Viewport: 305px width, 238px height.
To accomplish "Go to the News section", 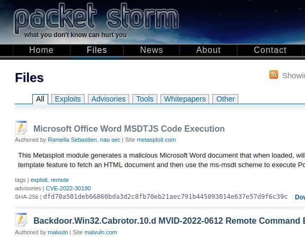I will click(151, 50).
